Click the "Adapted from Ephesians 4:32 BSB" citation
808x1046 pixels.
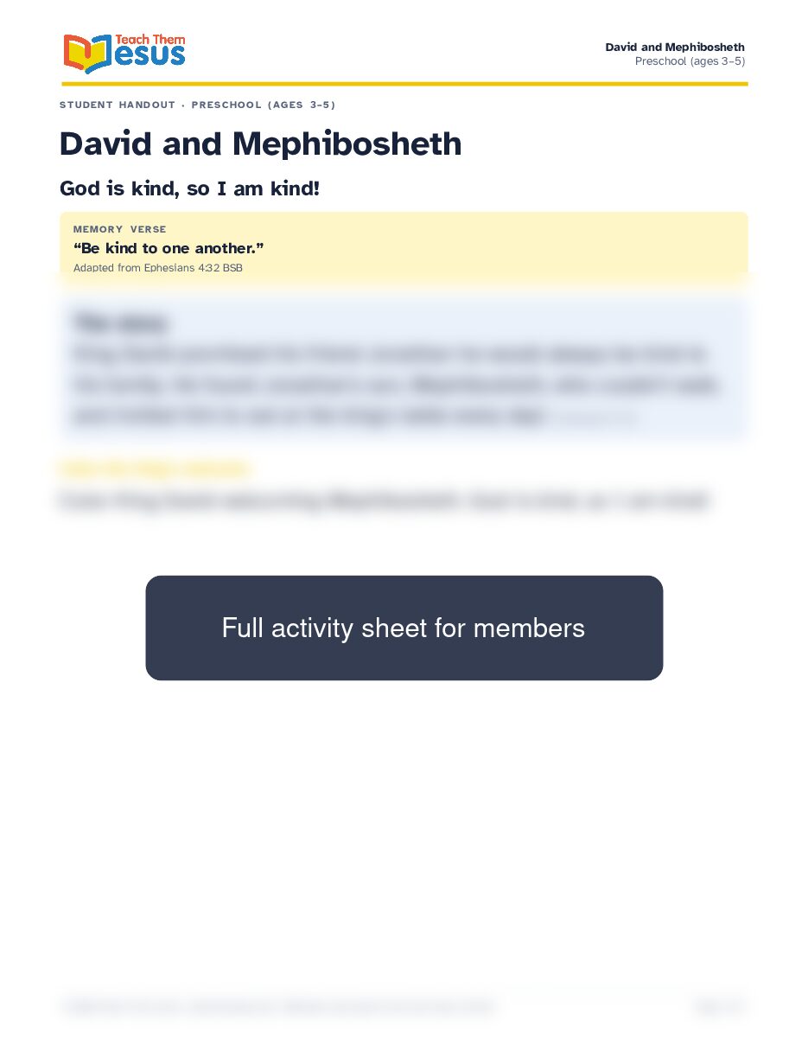[157, 268]
